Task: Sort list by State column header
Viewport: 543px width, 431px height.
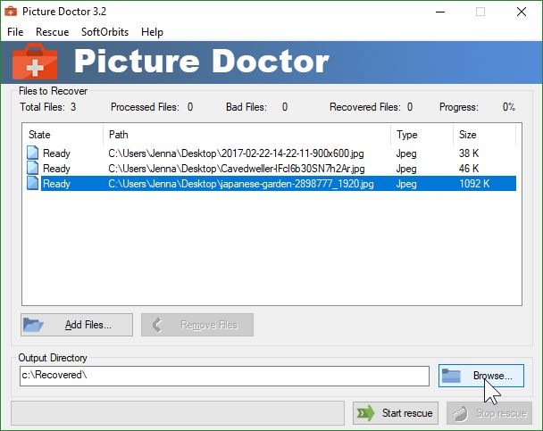Action: click(63, 135)
